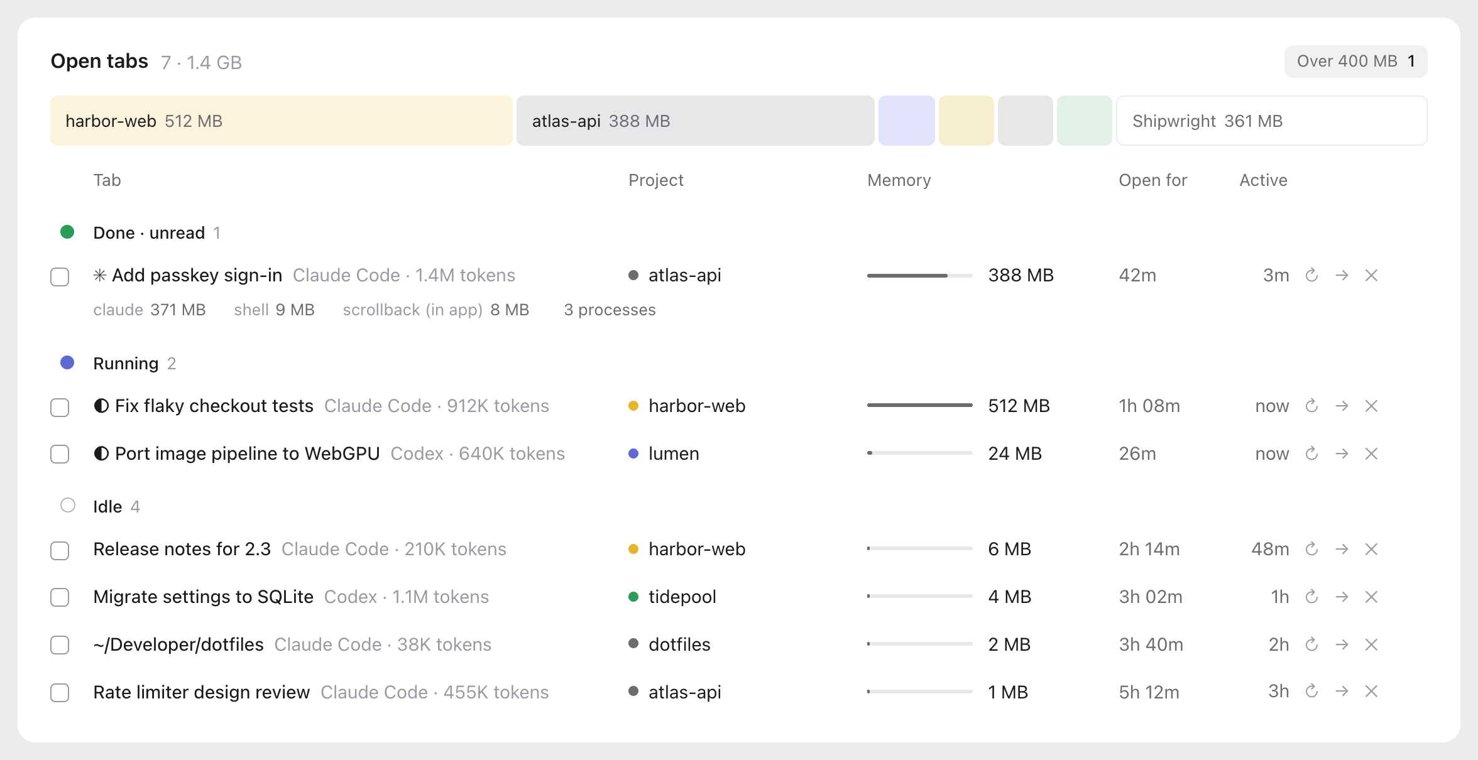
Task: Click the Shipwright 361 MB segment
Action: point(1271,121)
